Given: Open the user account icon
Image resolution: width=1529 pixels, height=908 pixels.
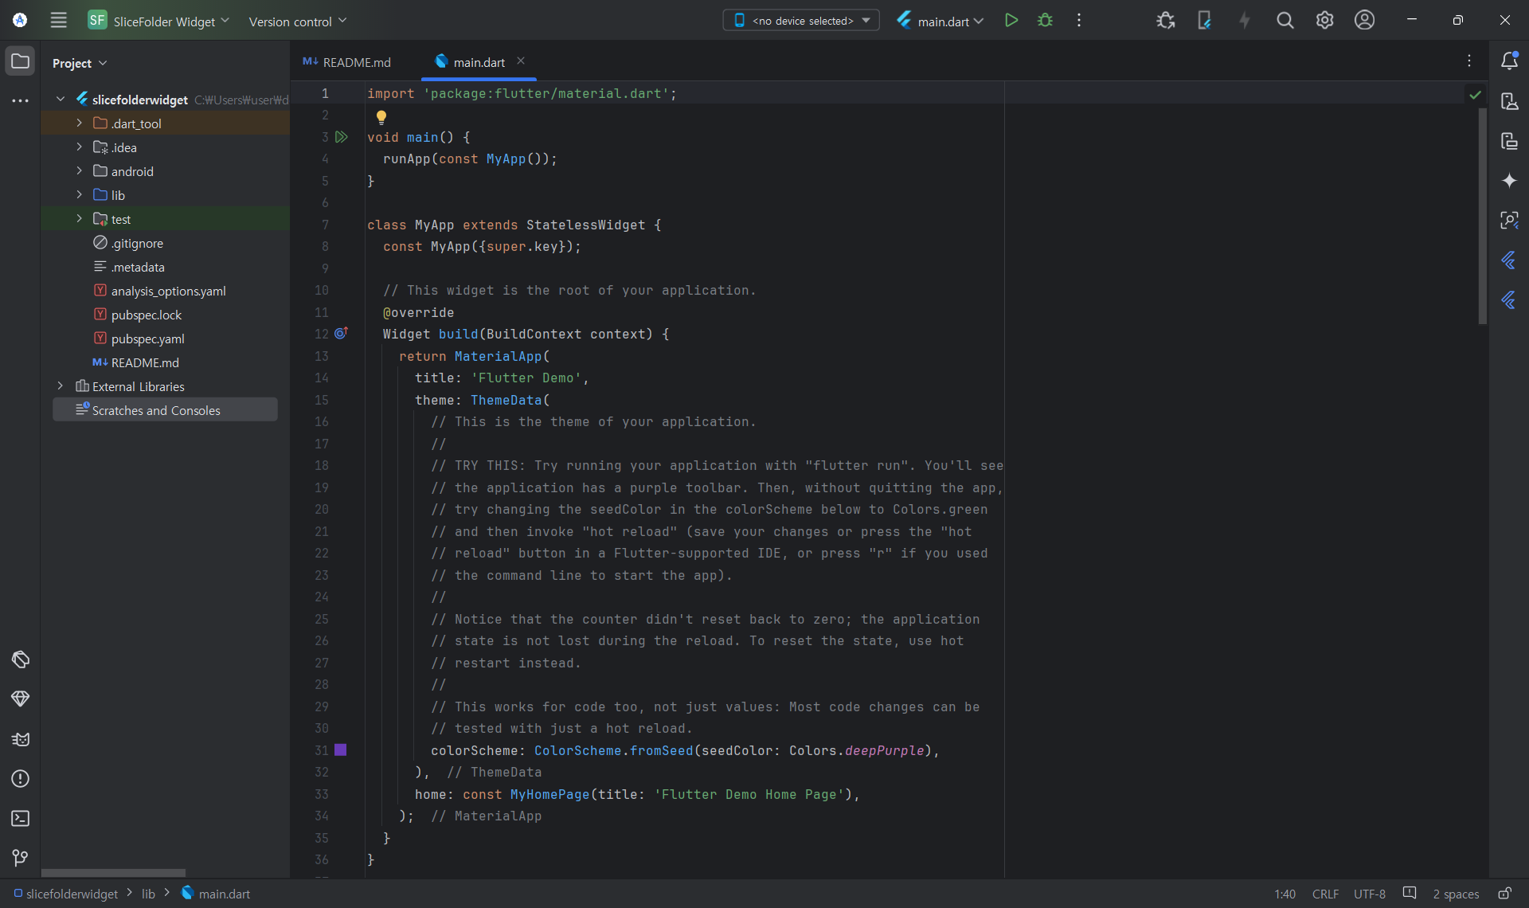Looking at the screenshot, I should (1364, 21).
